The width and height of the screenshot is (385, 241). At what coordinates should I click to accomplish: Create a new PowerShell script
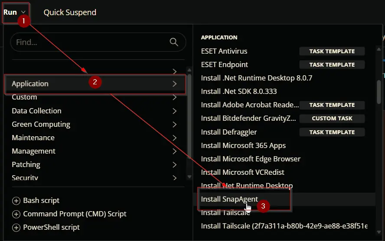[51, 228]
